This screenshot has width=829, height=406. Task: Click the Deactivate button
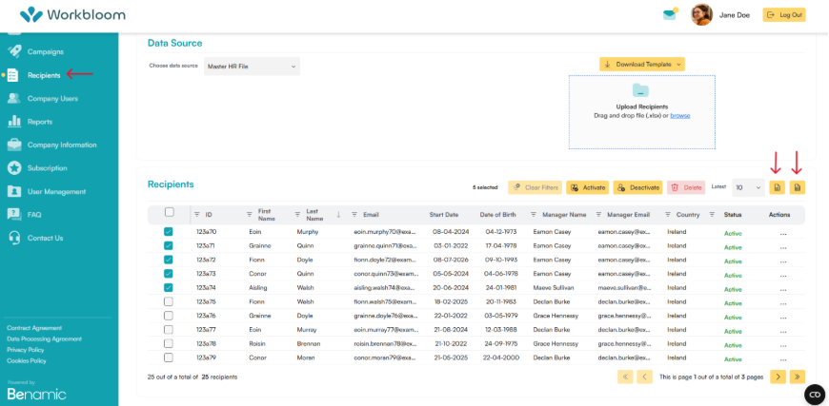[637, 187]
